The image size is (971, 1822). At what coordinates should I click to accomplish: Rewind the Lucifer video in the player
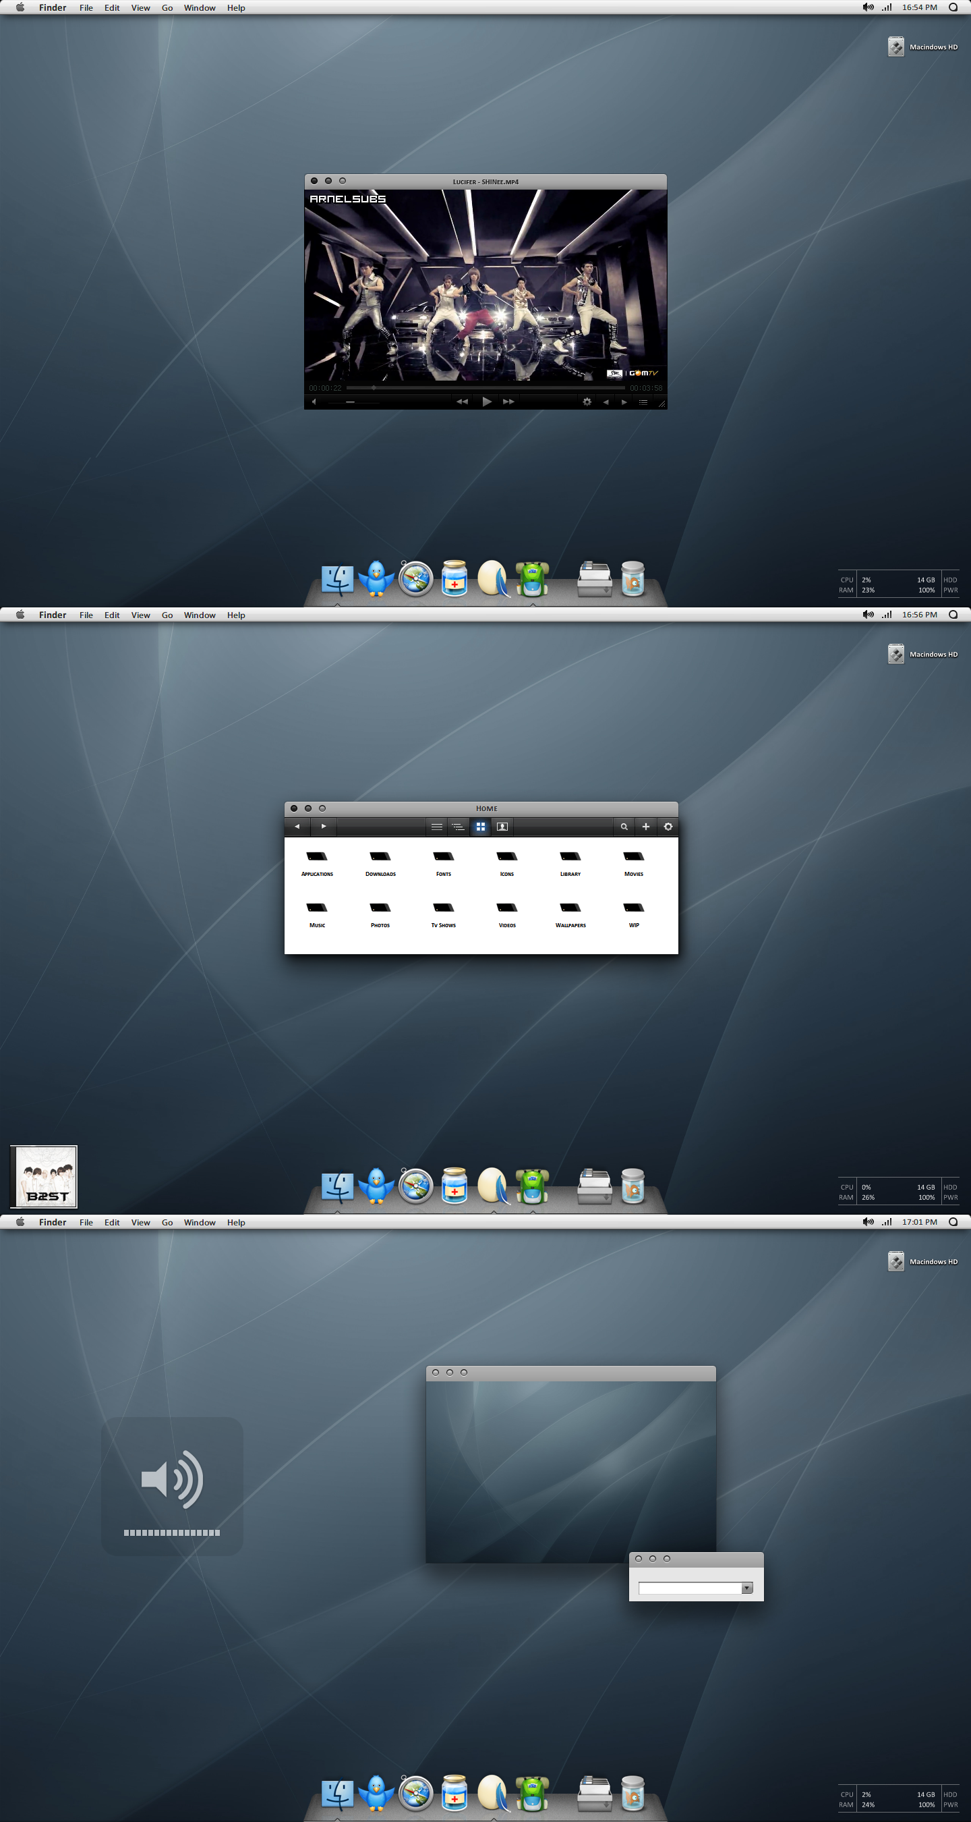coord(462,402)
